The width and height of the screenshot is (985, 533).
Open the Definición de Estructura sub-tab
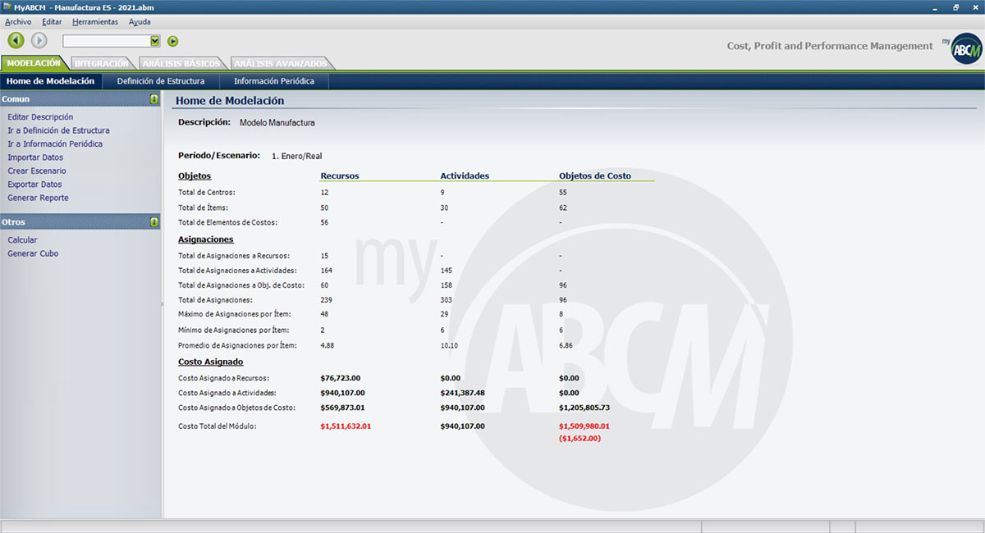click(161, 81)
